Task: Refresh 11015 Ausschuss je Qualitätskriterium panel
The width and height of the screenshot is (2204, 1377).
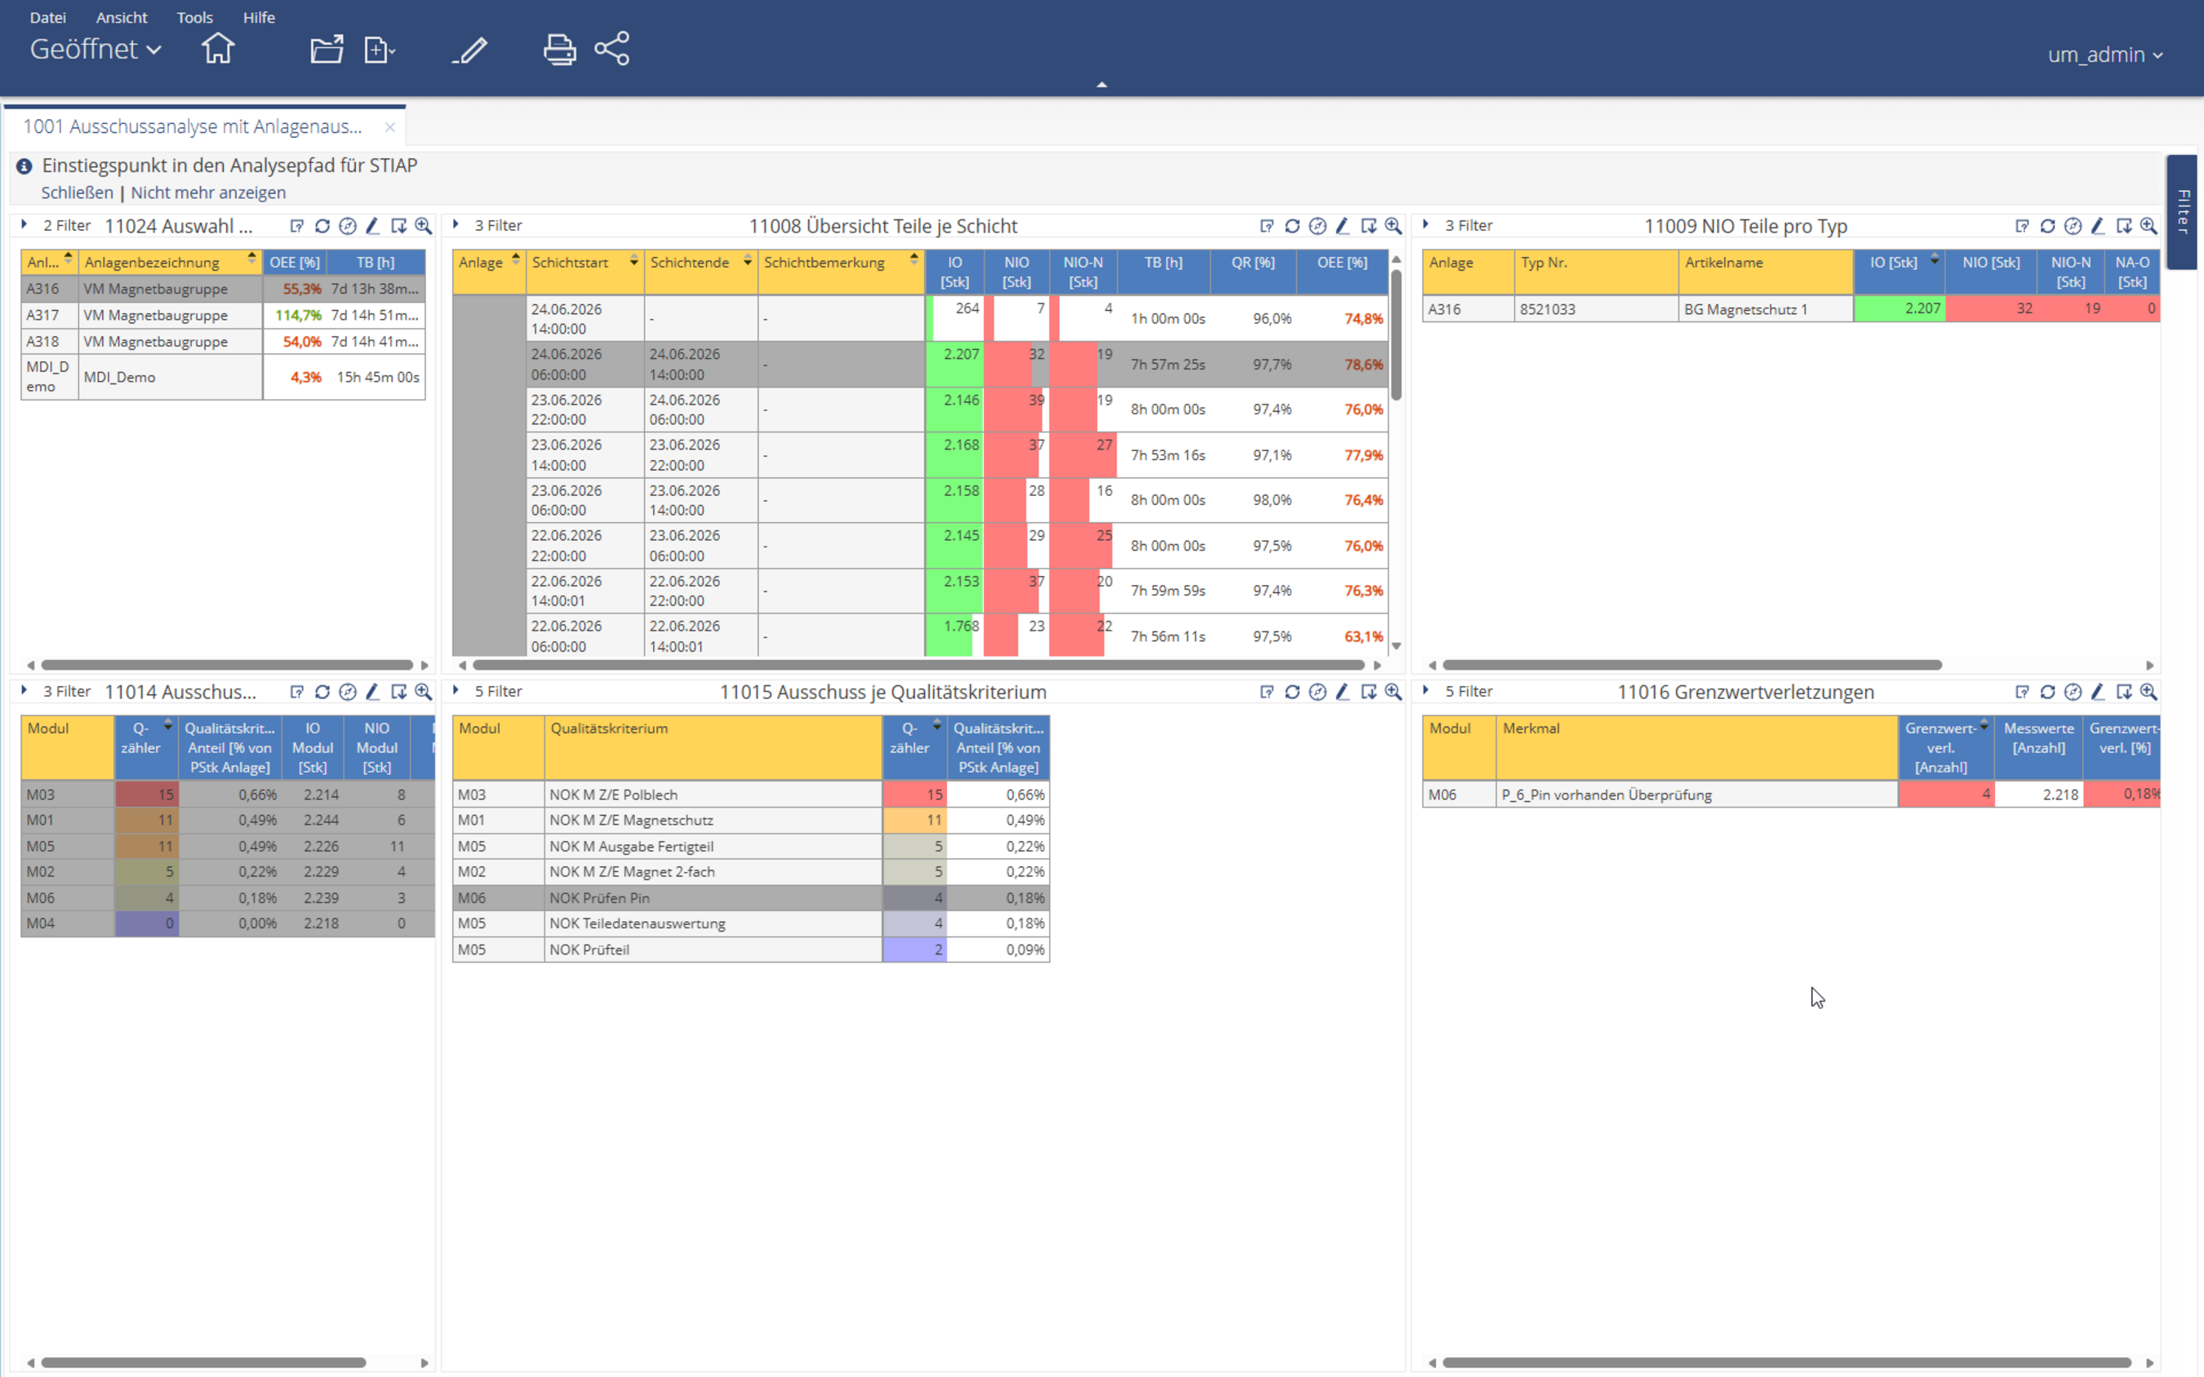Action: [1292, 692]
